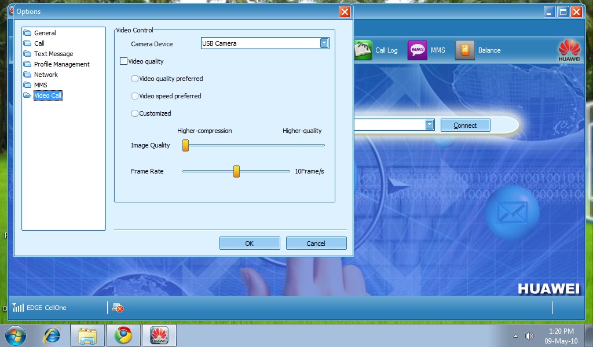Click the Huawei app taskbar button

(x=159, y=335)
